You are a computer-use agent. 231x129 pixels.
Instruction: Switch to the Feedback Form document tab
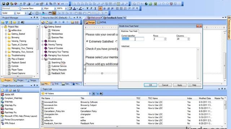114,18
